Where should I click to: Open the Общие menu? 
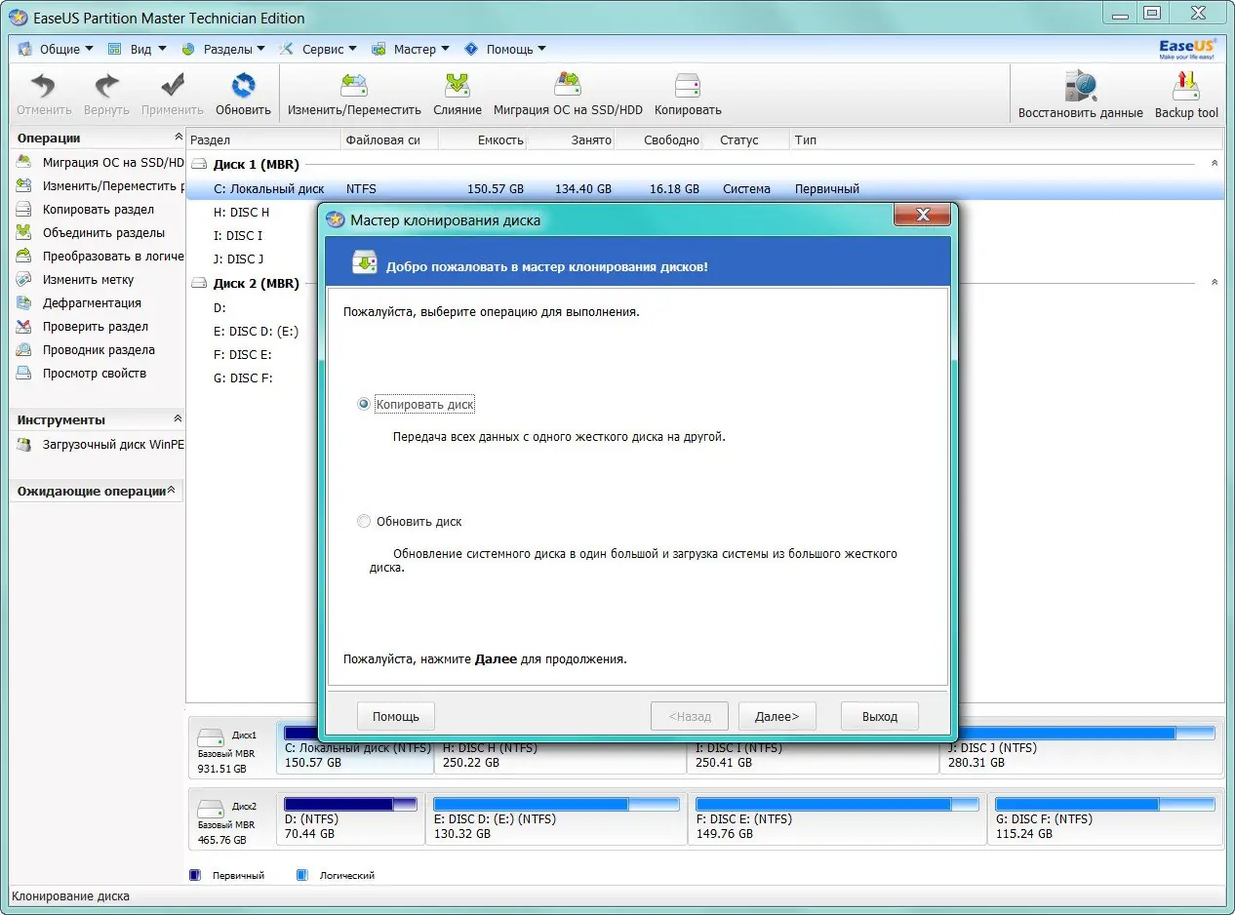point(56,49)
